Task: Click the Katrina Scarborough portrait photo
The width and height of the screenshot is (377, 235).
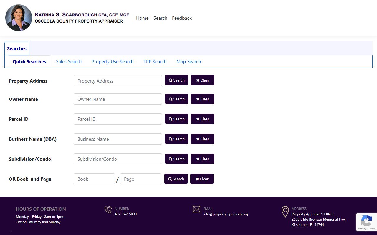Action: [19, 18]
